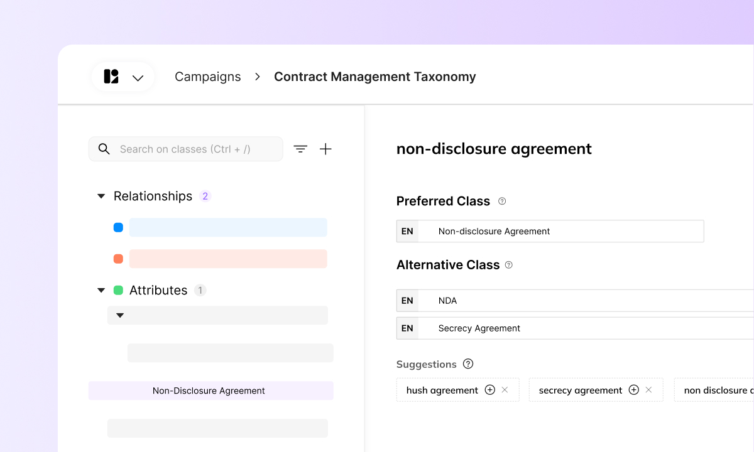Click EN tag of Non-disclosure Agreement field
The height and width of the screenshot is (452, 754).
[x=407, y=231]
